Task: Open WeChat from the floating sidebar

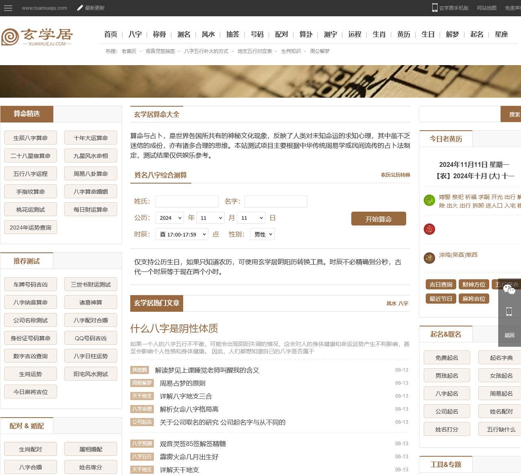Action: [x=509, y=289]
